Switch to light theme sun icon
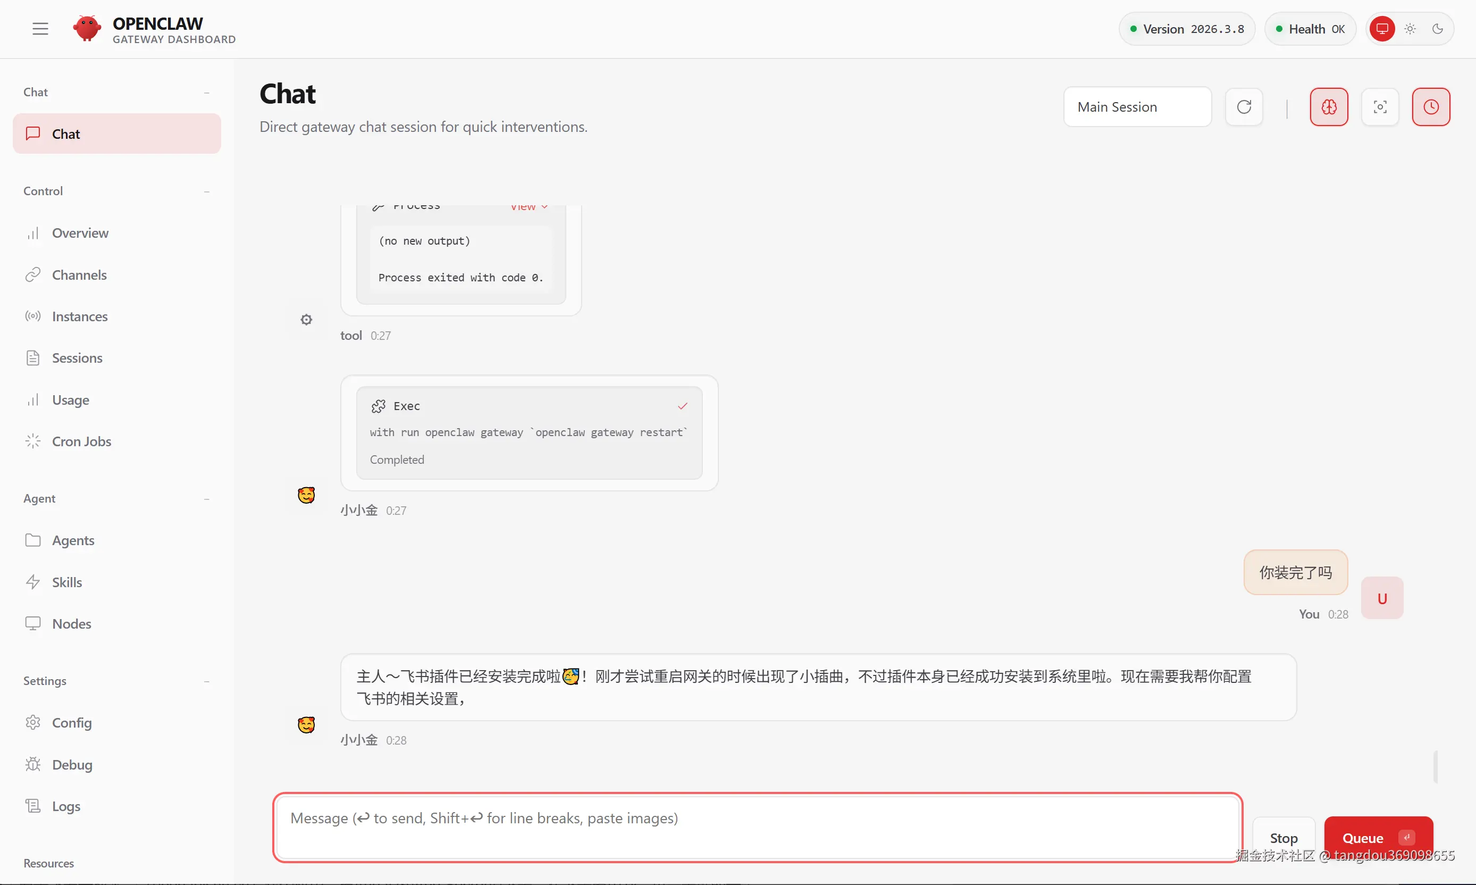The height and width of the screenshot is (885, 1476). click(1410, 29)
